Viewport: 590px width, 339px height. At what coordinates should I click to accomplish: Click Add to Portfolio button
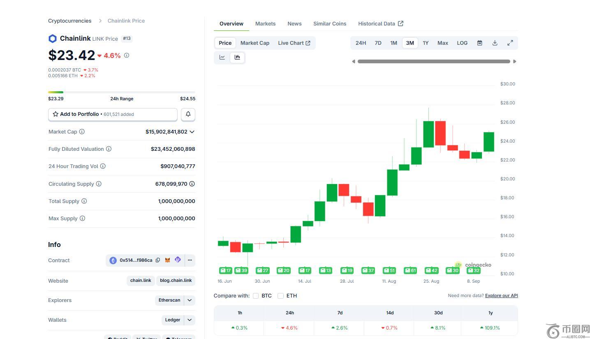113,114
